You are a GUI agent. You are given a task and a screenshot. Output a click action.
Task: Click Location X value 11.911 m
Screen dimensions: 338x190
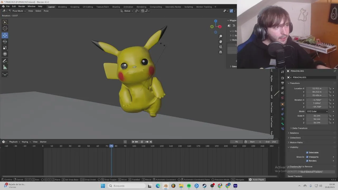point(317,89)
